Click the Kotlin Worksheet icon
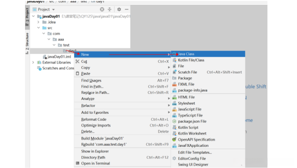This screenshot has height=168, width=297. pos(175,134)
